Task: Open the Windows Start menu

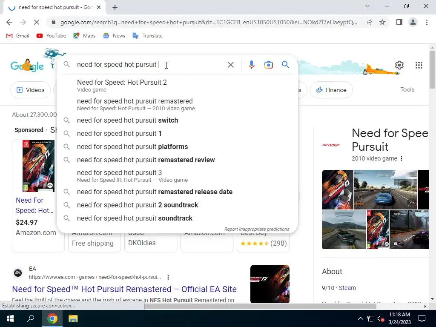Action: coord(10,318)
